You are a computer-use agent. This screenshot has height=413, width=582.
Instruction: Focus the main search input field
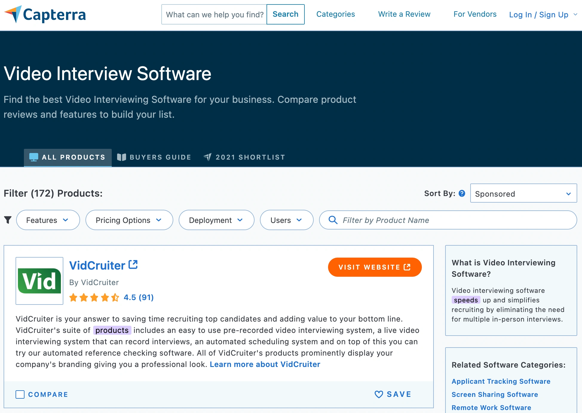214,14
